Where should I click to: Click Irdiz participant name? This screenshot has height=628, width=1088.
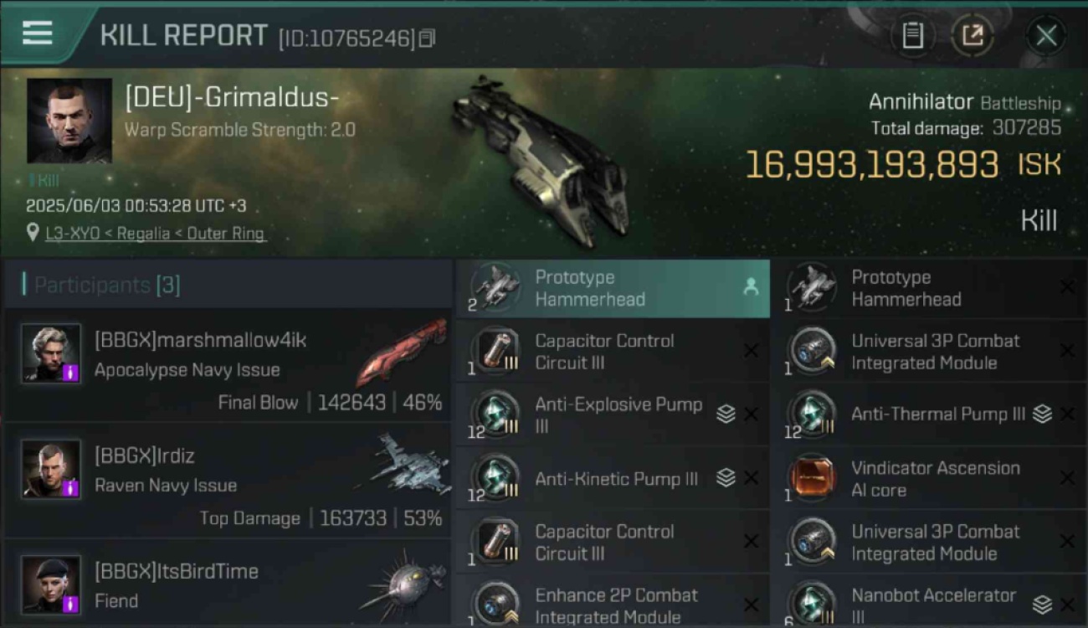(x=145, y=456)
